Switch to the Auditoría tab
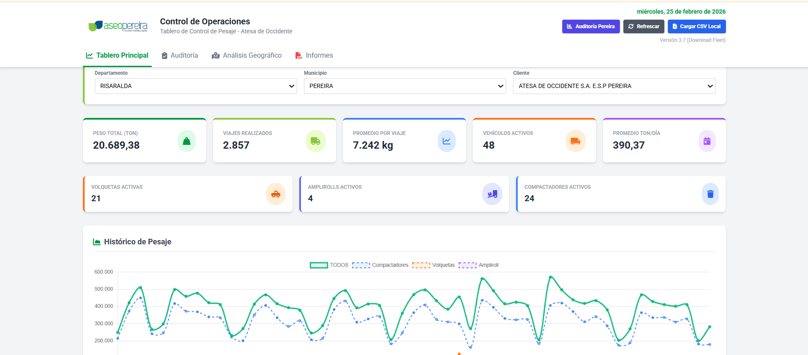This screenshot has width=808, height=355. pos(180,56)
